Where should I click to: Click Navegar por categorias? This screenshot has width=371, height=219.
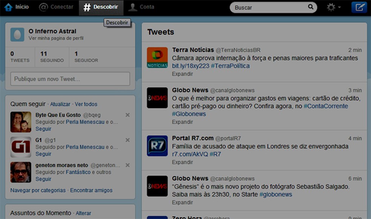coord(38,190)
